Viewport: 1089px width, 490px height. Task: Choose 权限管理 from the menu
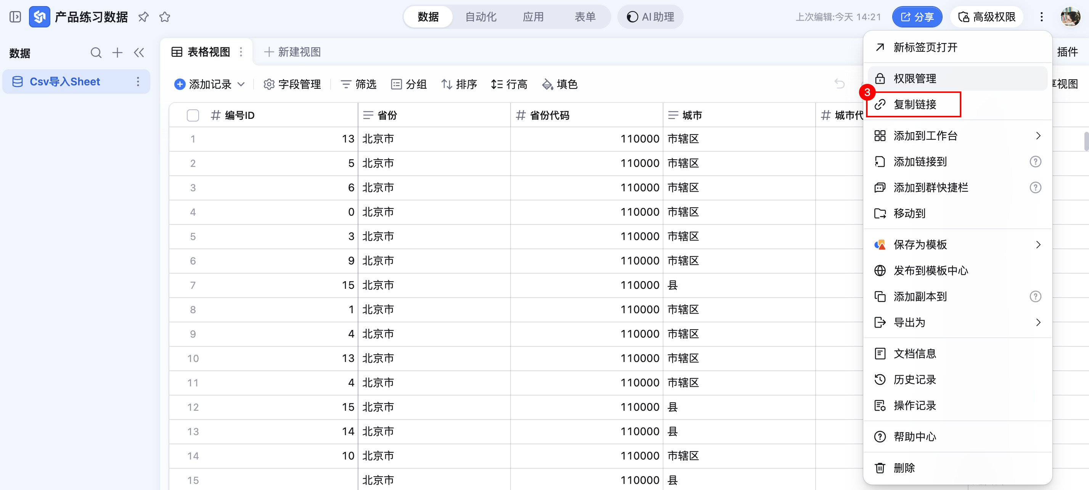[x=914, y=78]
